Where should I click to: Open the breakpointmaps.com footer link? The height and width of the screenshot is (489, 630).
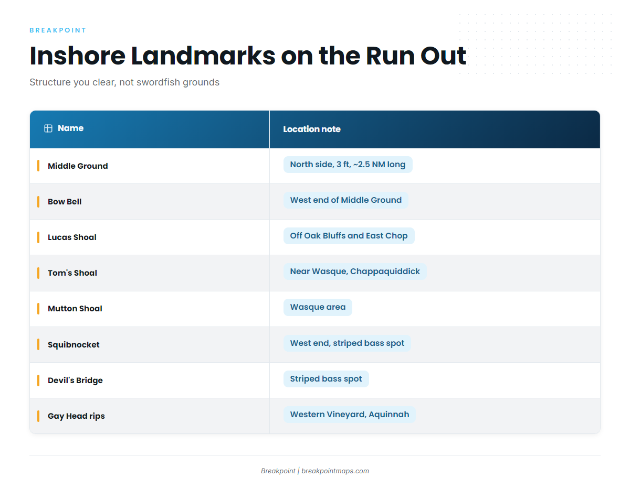pos(335,471)
